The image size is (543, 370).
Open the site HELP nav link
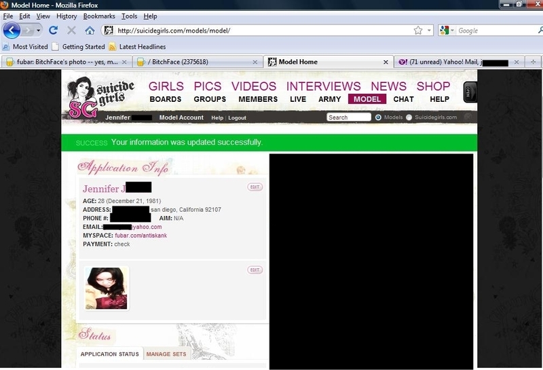[x=439, y=99]
